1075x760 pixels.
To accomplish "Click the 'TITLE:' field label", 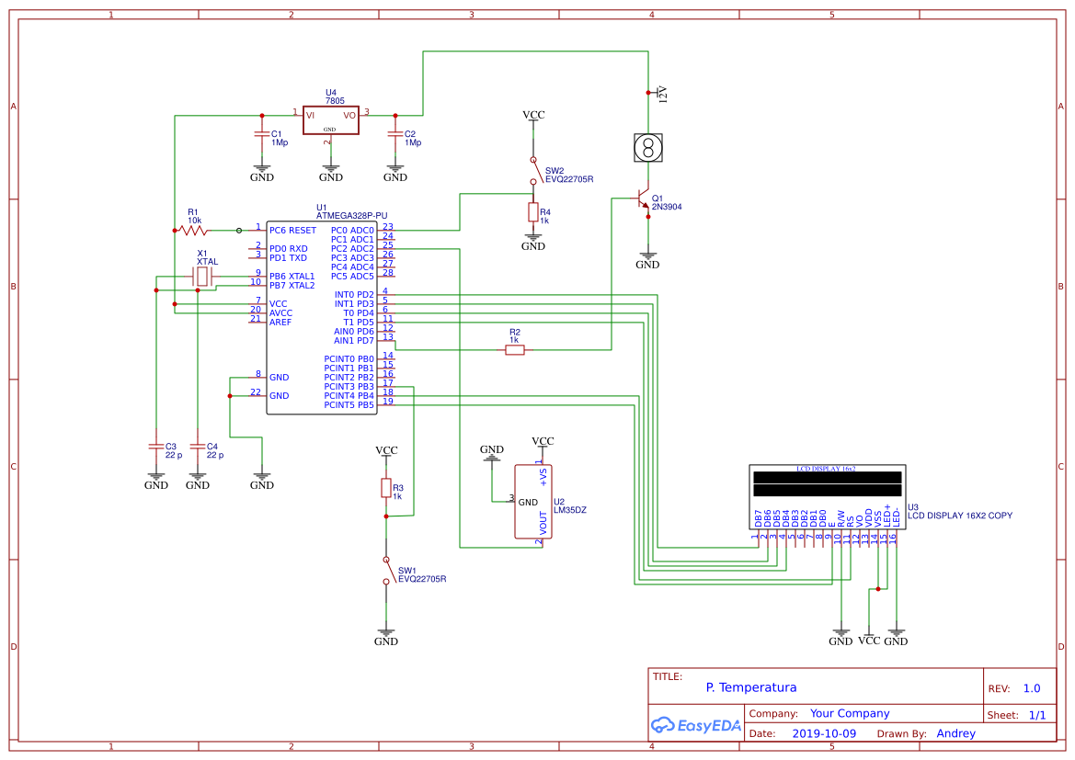I will [x=667, y=676].
